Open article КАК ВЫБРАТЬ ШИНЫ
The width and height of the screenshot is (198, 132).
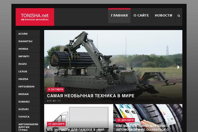143,128
